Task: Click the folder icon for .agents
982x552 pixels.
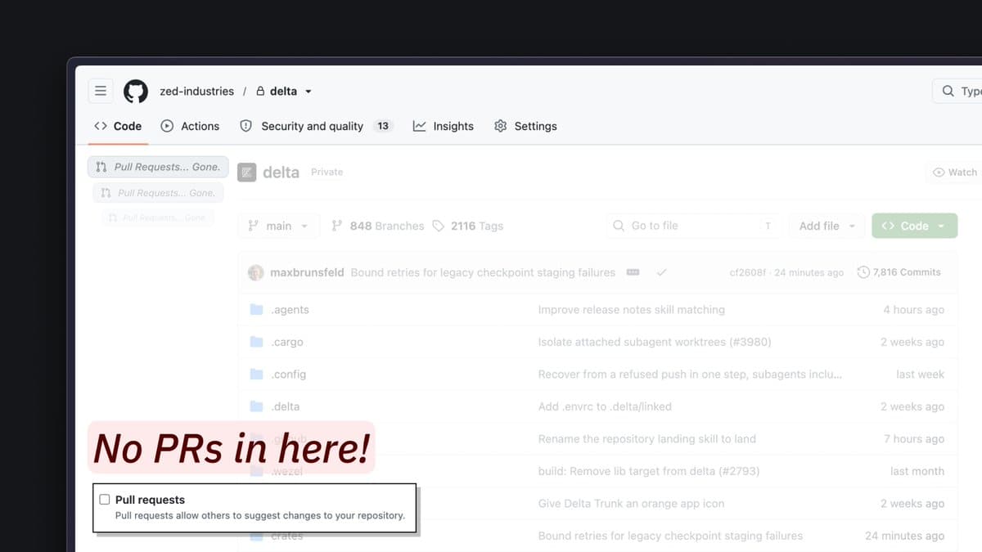Action: click(x=256, y=310)
